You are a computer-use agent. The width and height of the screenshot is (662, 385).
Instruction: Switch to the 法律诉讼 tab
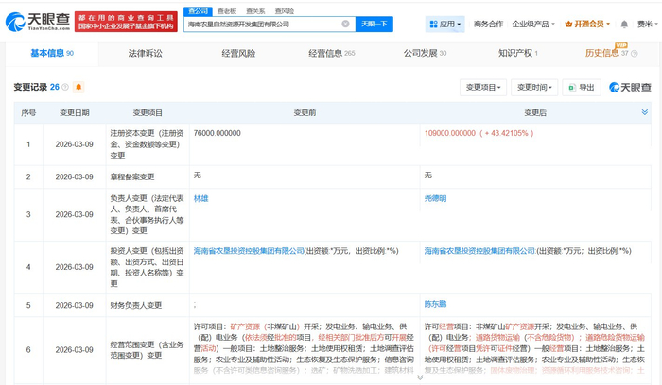tap(145, 53)
